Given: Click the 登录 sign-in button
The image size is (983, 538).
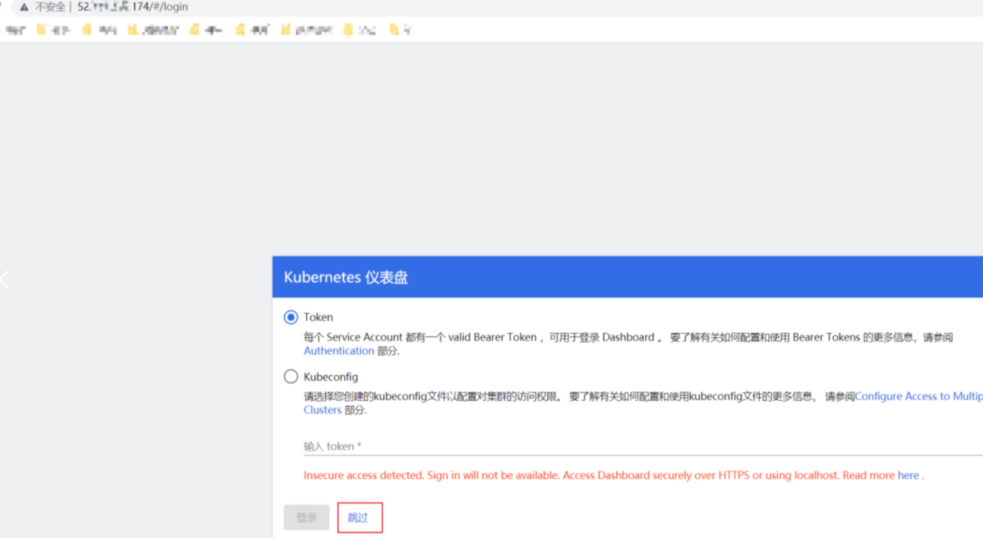Looking at the screenshot, I should [307, 517].
